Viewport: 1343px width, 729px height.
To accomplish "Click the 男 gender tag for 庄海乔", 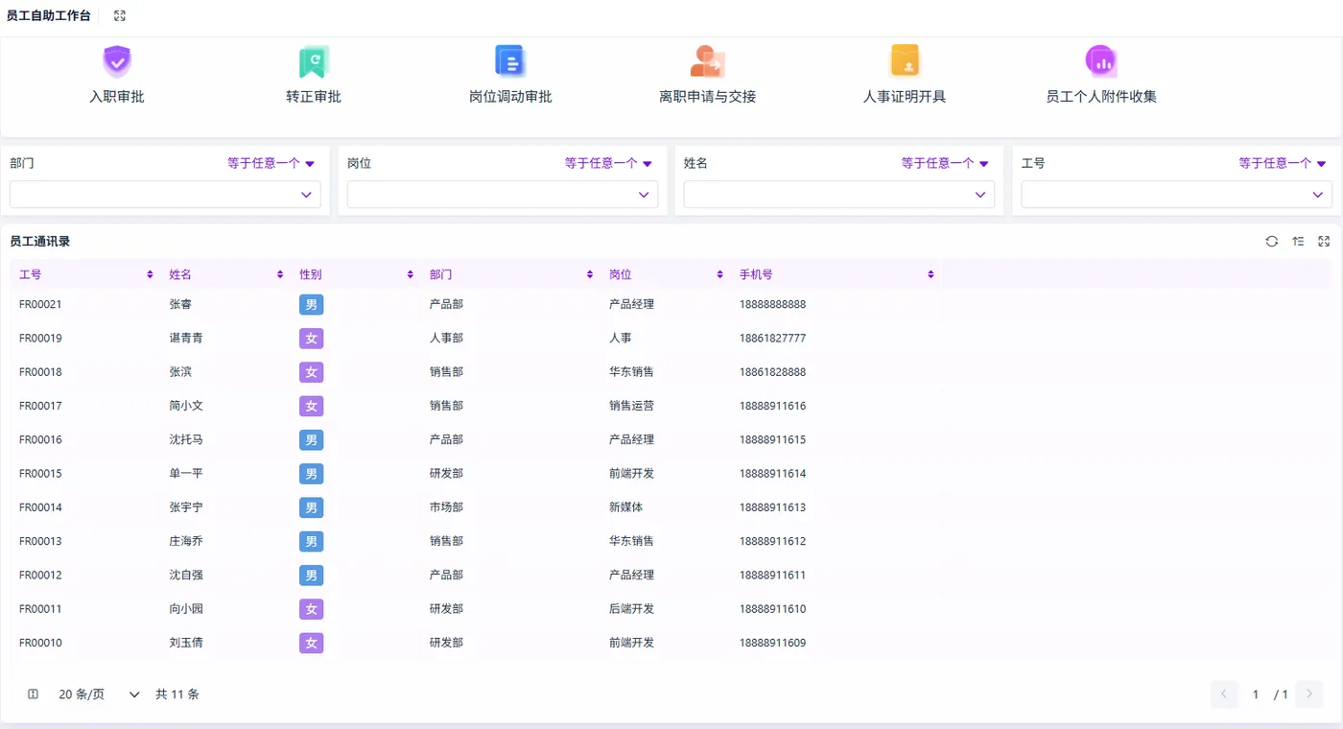I will 311,542.
